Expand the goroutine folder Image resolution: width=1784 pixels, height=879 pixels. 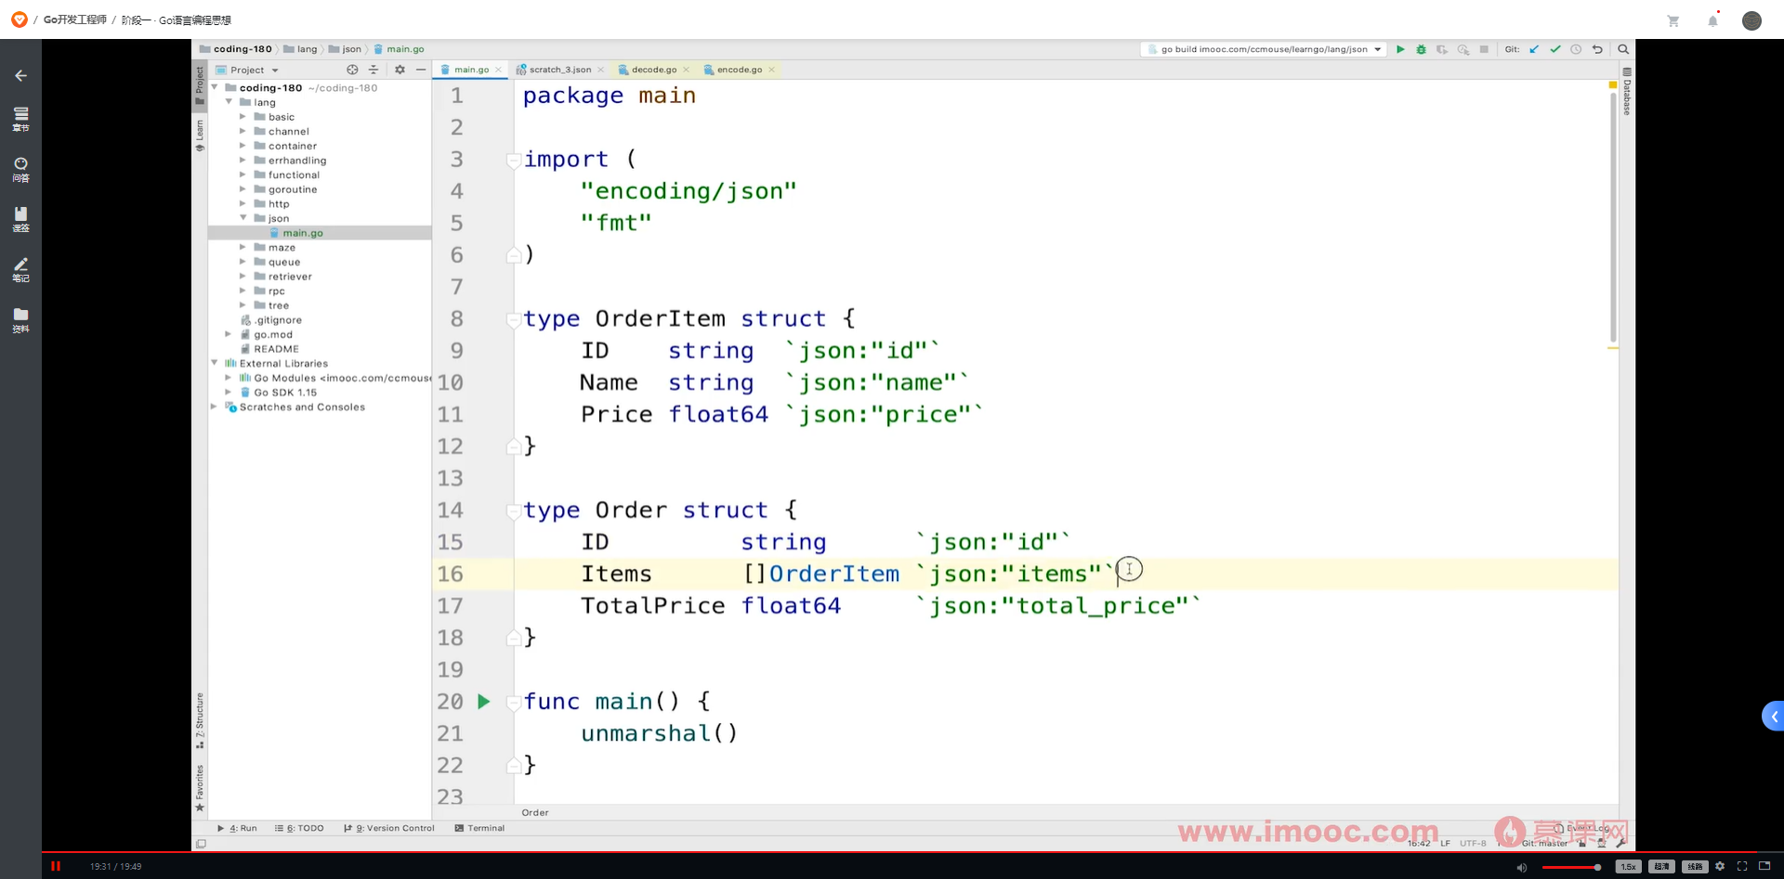pyautogui.click(x=243, y=189)
